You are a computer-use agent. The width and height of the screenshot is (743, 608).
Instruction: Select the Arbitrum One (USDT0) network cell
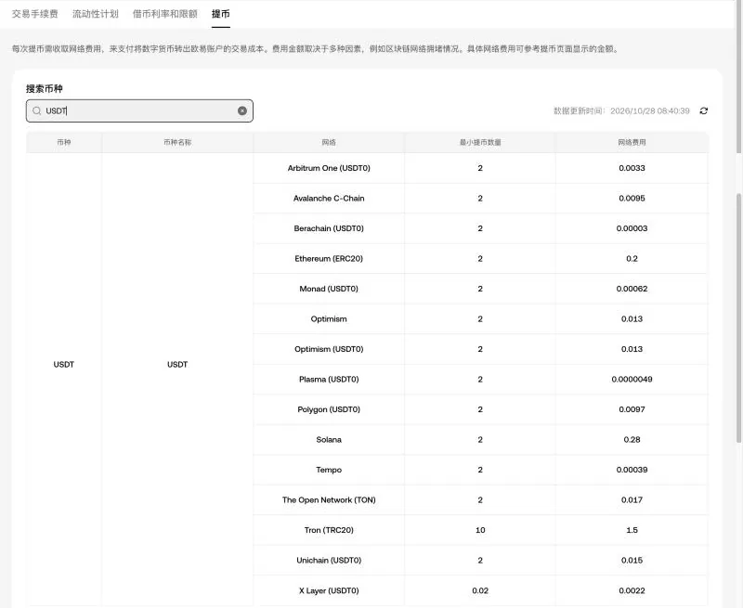click(329, 168)
